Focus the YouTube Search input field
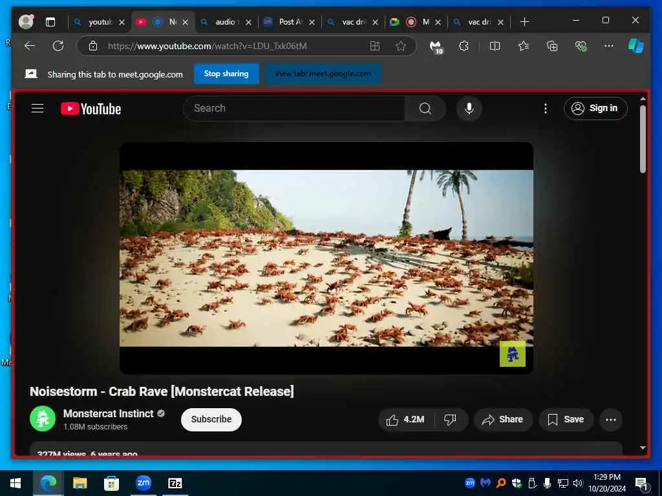 [294, 108]
